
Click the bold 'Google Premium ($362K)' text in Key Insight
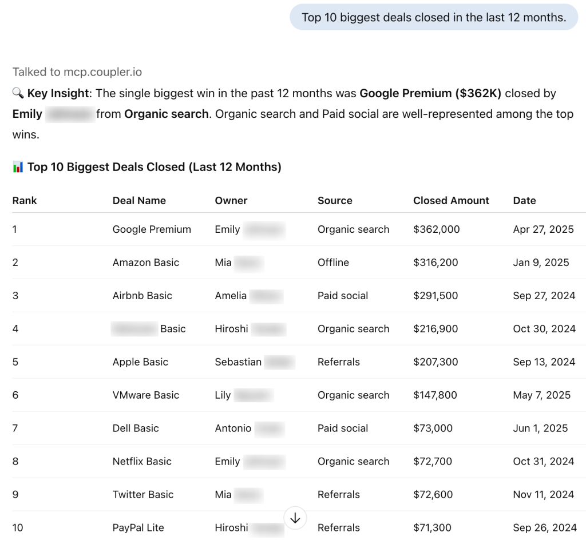click(x=430, y=93)
